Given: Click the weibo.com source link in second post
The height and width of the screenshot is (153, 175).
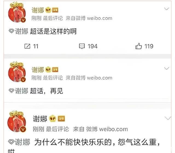Looking at the screenshot, I should (x=100, y=78).
